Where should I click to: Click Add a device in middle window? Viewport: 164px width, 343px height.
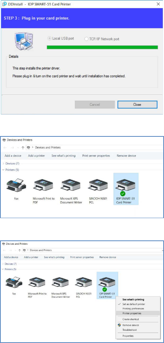[13, 156]
